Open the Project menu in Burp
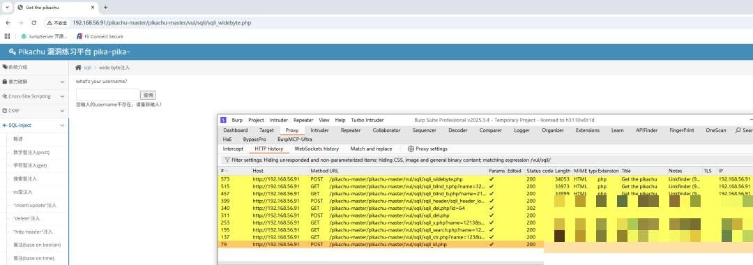753x265 pixels. [x=256, y=120]
